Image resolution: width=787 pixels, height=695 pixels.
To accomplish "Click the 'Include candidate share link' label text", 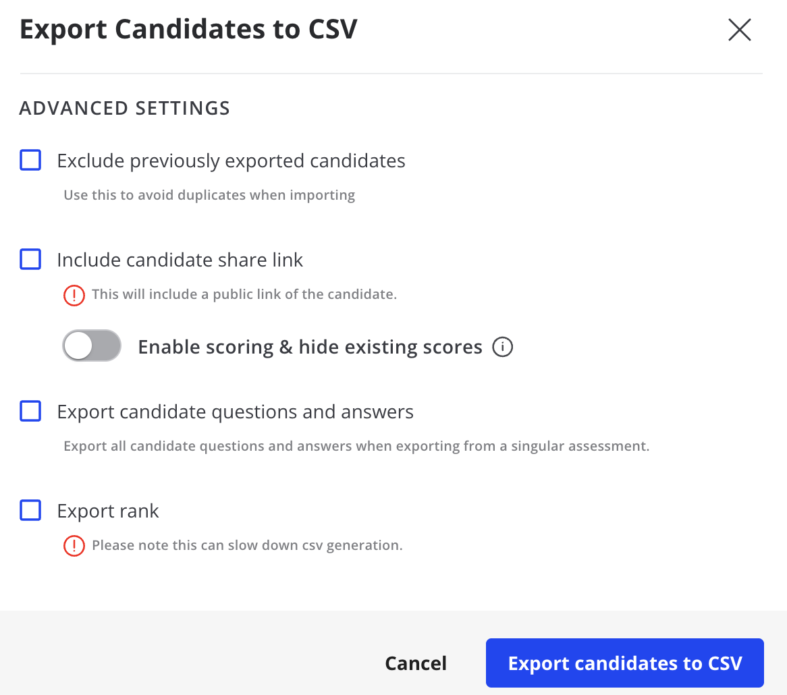I will [x=180, y=260].
